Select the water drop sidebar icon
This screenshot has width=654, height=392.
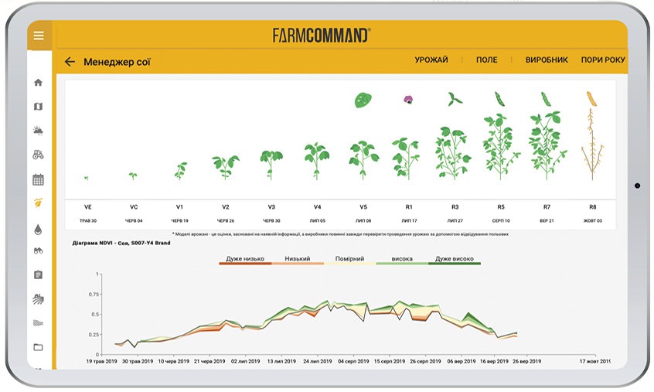tap(39, 229)
